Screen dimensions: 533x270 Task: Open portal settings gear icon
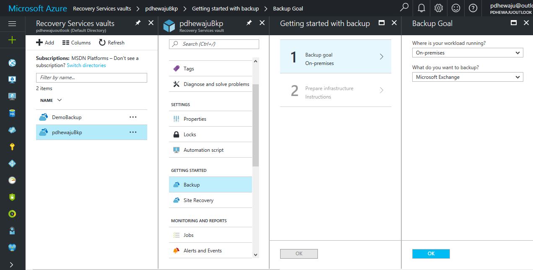[x=439, y=8]
